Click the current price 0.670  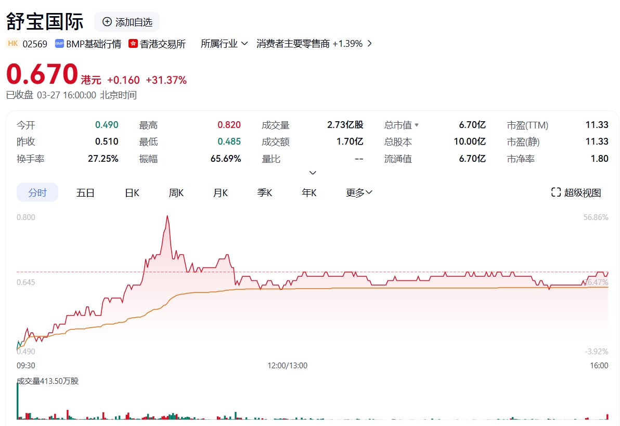click(42, 74)
